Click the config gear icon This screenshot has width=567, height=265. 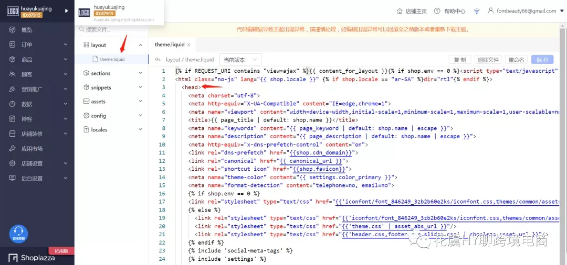point(86,115)
